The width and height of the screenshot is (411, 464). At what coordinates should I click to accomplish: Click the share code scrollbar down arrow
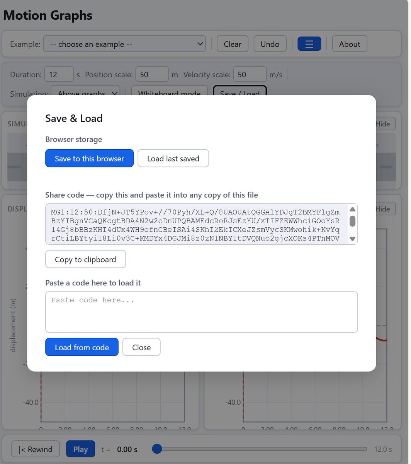[x=352, y=239]
